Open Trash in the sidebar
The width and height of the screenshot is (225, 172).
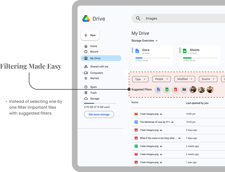point(93,93)
